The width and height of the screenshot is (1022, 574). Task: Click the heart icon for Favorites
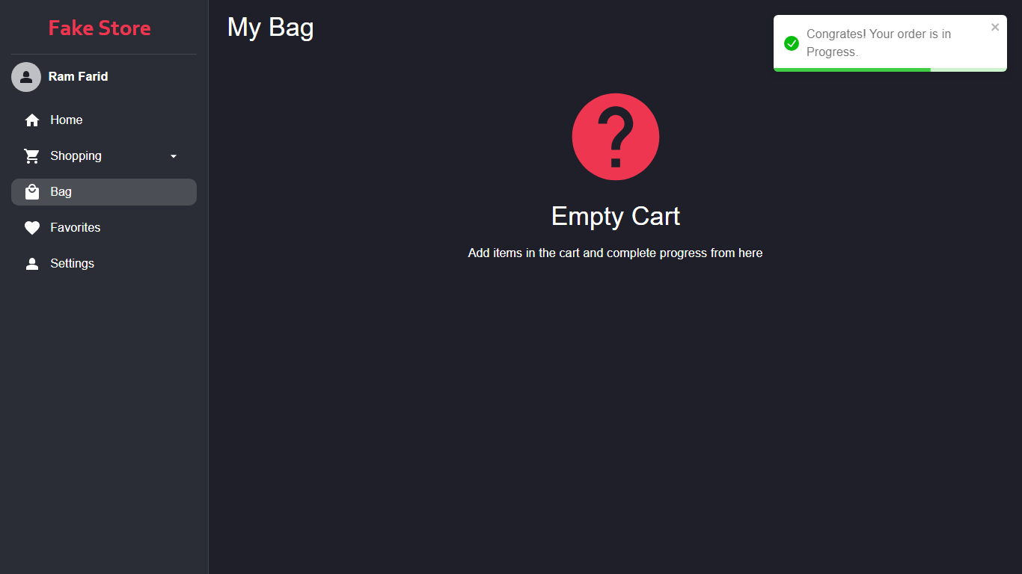(x=32, y=228)
